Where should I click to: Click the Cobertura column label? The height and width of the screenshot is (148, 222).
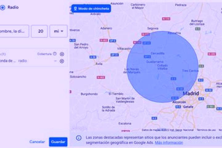tap(44, 54)
